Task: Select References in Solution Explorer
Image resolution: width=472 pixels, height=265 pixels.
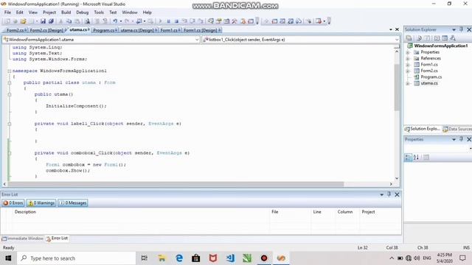Action: [431, 58]
